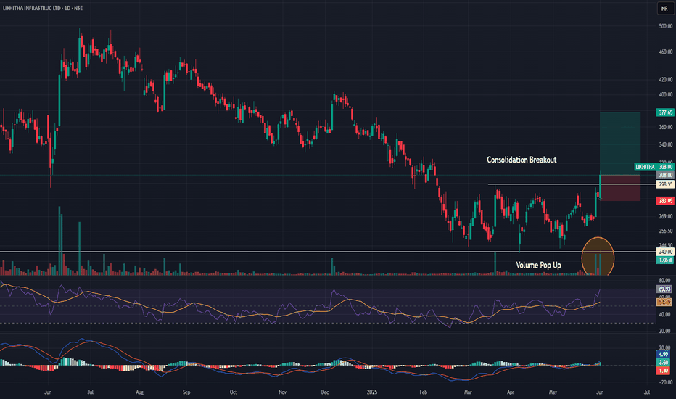This screenshot has height=399, width=676.
Task: Click the 298.95 horizontal line price label
Action: [665, 184]
